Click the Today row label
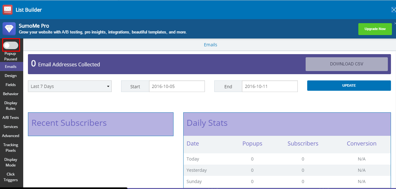Screen dimensions: 396x189 193,159
